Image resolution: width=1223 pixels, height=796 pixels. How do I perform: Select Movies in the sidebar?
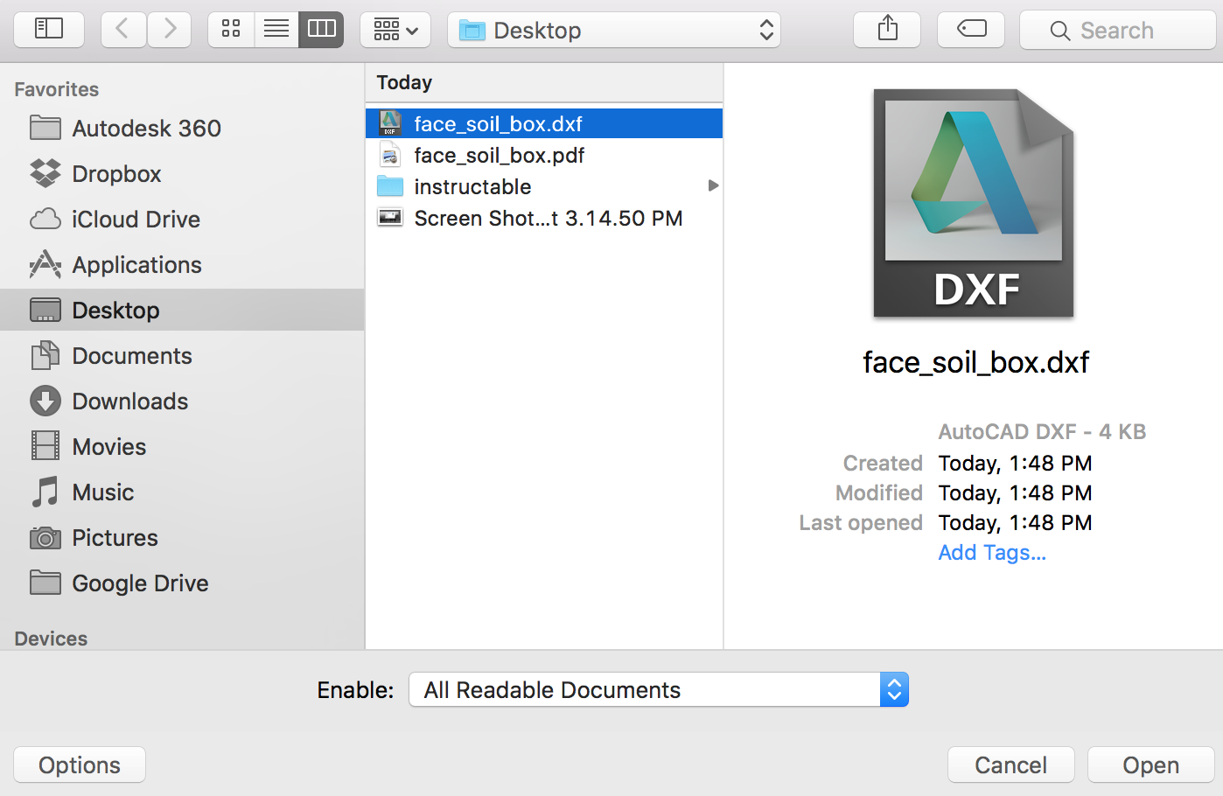tap(182, 447)
